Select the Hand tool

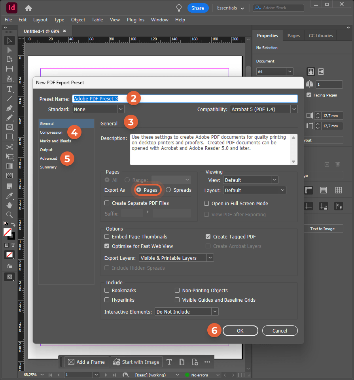click(9, 205)
